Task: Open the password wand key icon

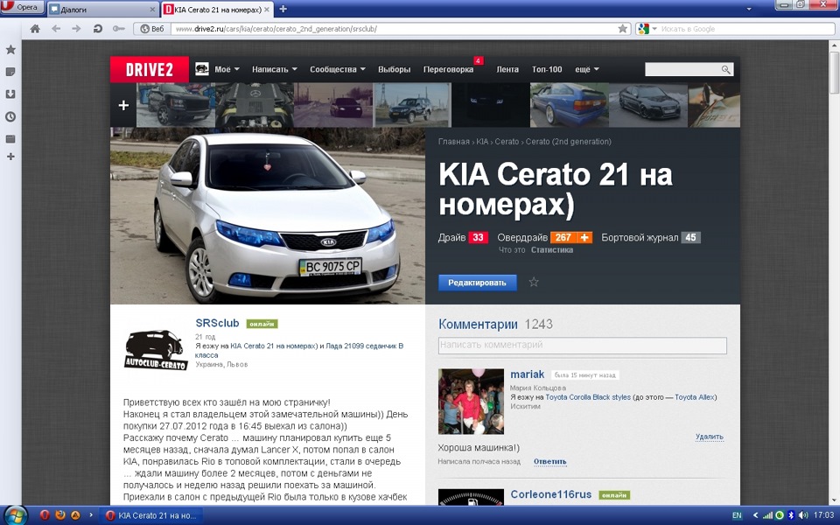Action: tap(118, 29)
